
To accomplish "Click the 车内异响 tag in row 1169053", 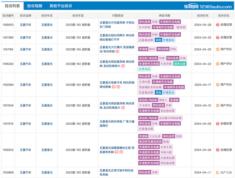I will (145, 27).
